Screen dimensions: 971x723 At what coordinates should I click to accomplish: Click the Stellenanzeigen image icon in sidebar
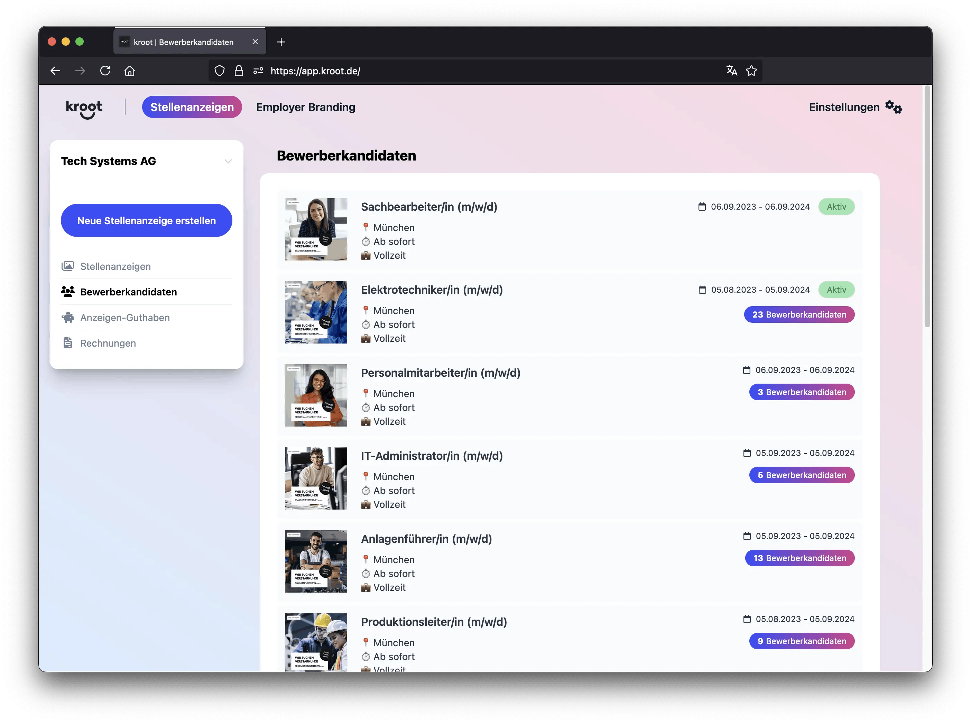(68, 266)
